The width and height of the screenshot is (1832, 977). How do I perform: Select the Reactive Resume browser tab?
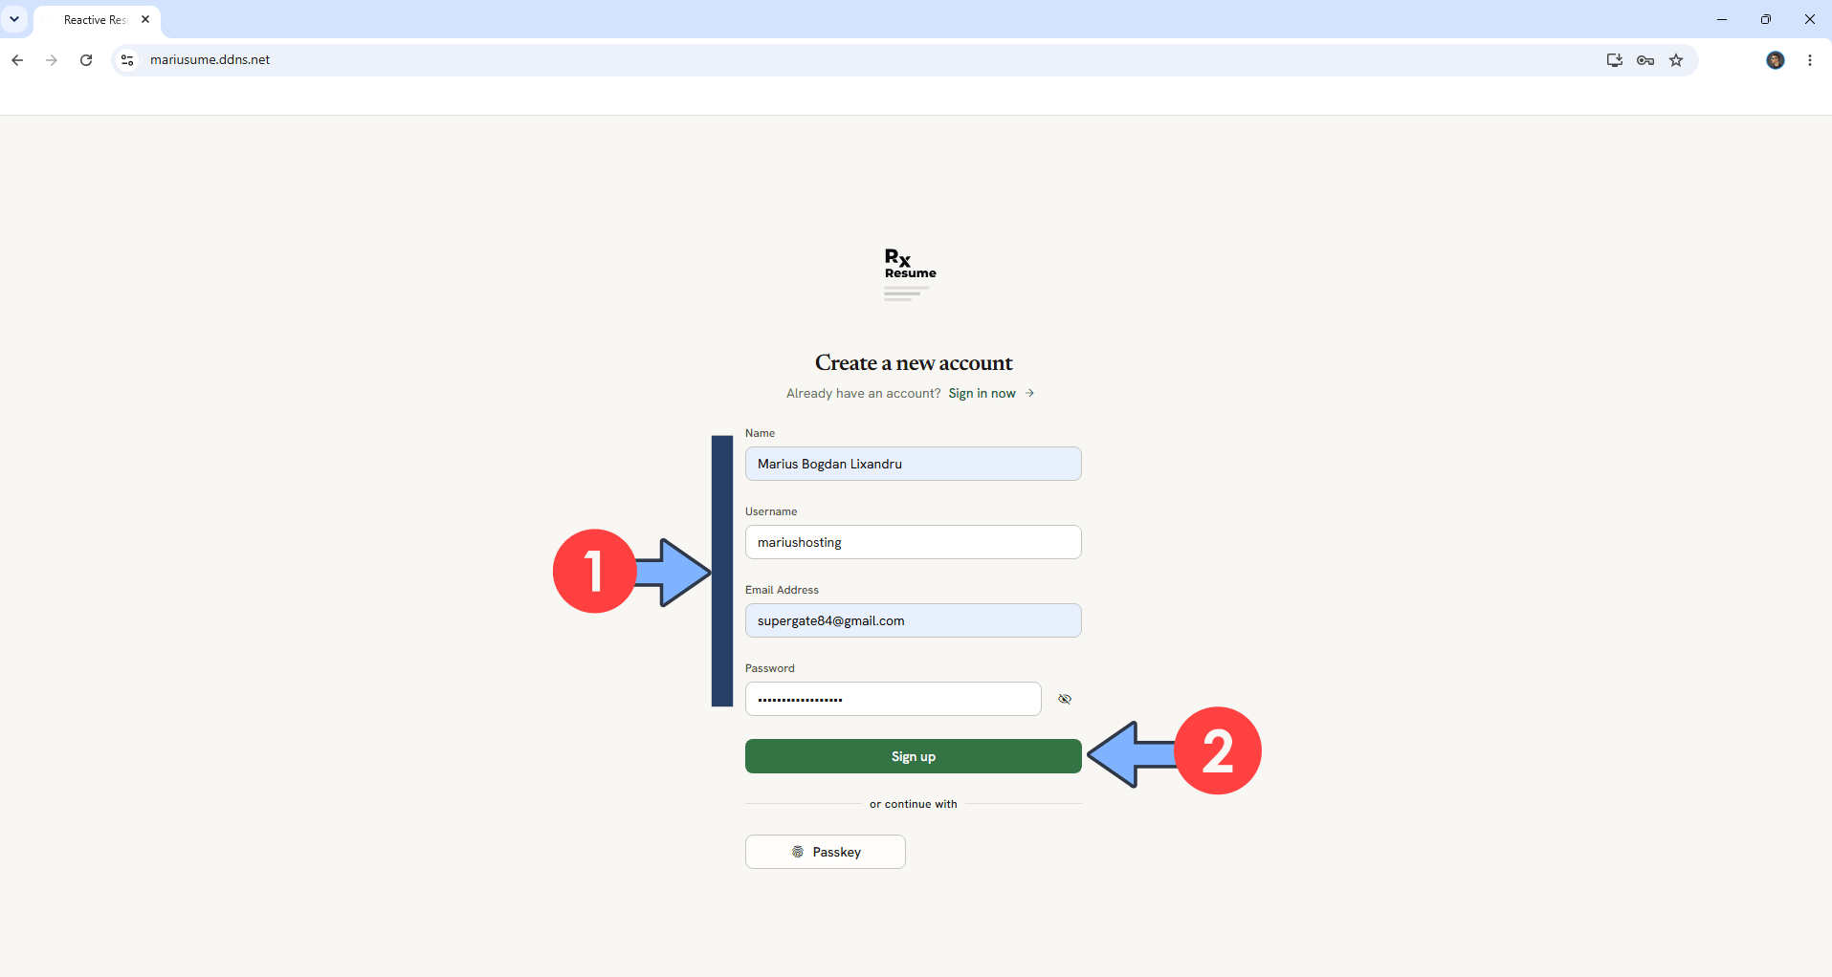(x=96, y=20)
